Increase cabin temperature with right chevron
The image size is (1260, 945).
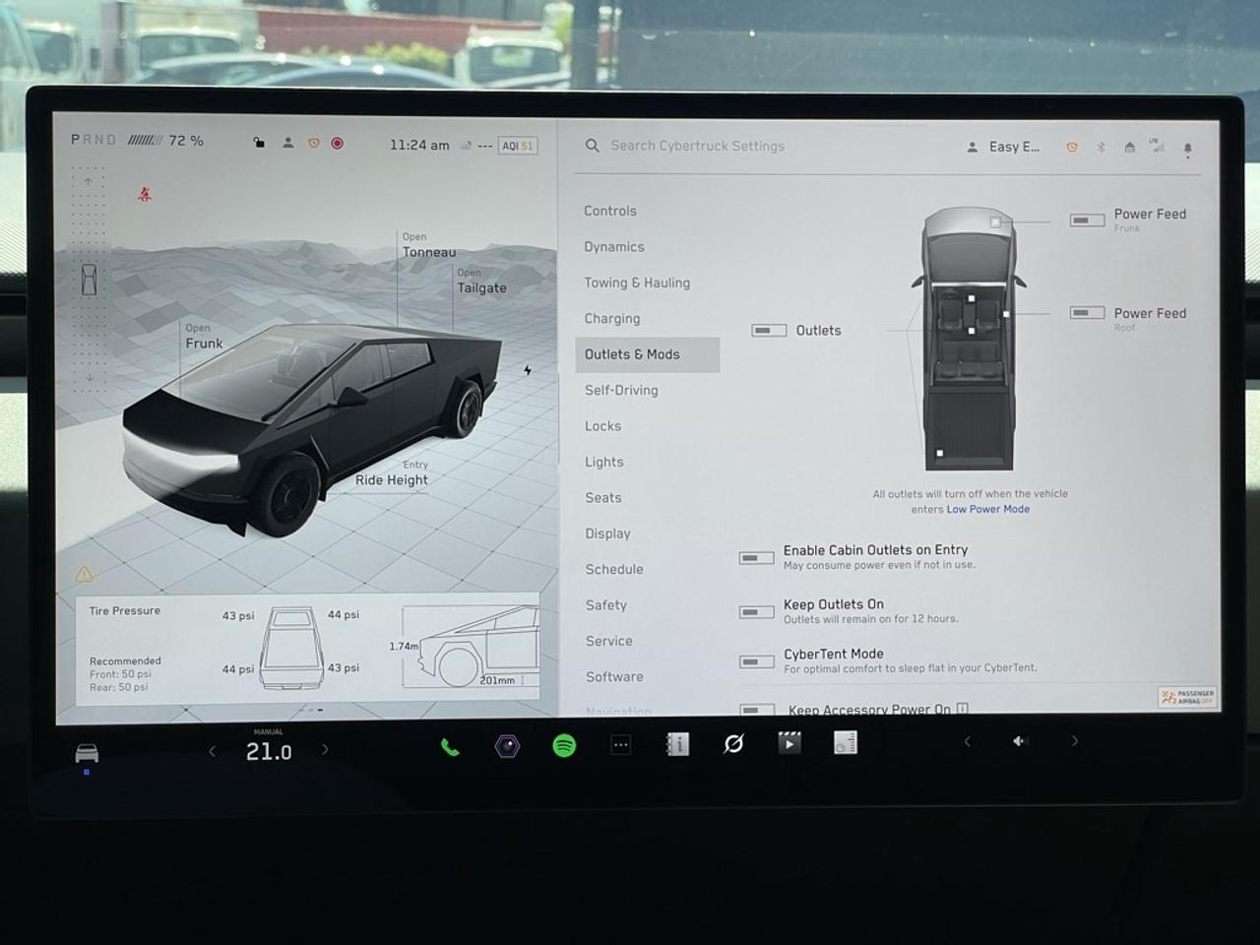(326, 749)
